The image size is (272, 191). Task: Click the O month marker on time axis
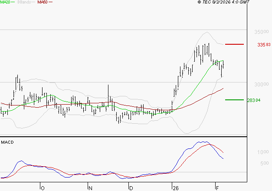point(43,188)
